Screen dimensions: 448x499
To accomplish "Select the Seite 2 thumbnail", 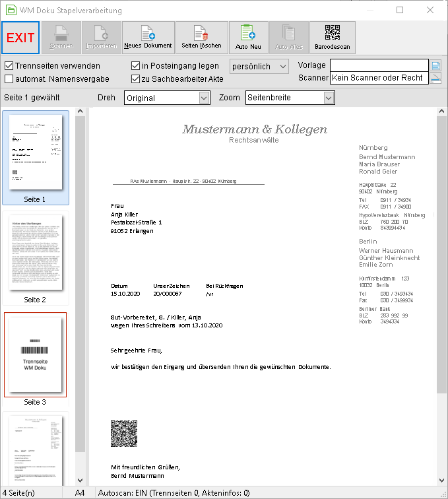I will click(36, 258).
